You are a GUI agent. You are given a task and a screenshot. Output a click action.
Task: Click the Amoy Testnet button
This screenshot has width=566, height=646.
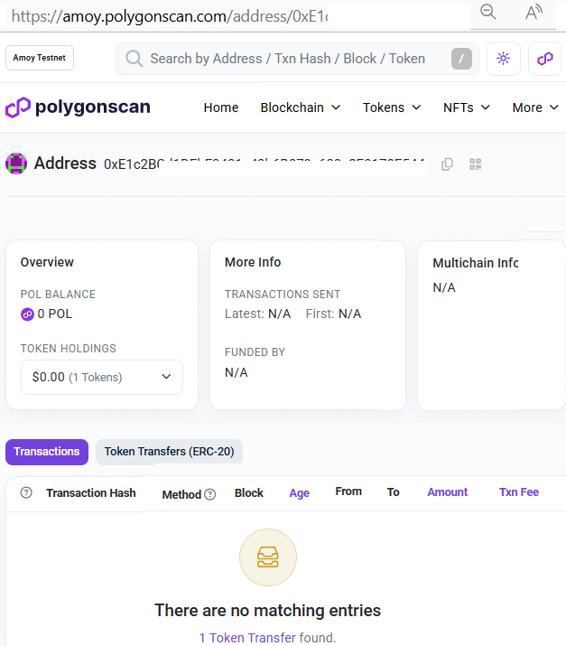click(40, 58)
